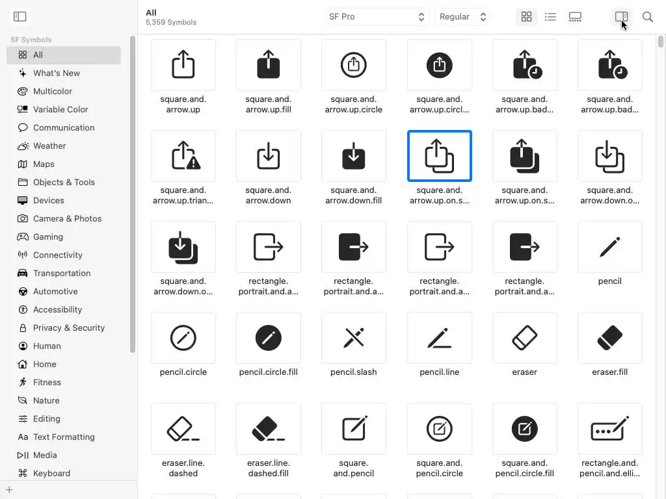The height and width of the screenshot is (499, 666).
Task: Open the Transportation category
Action: (64, 274)
